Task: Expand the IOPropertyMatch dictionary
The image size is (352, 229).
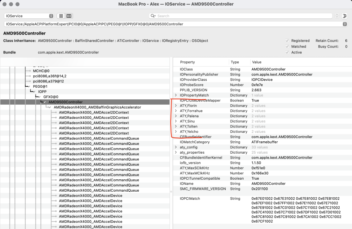Action: [176, 95]
